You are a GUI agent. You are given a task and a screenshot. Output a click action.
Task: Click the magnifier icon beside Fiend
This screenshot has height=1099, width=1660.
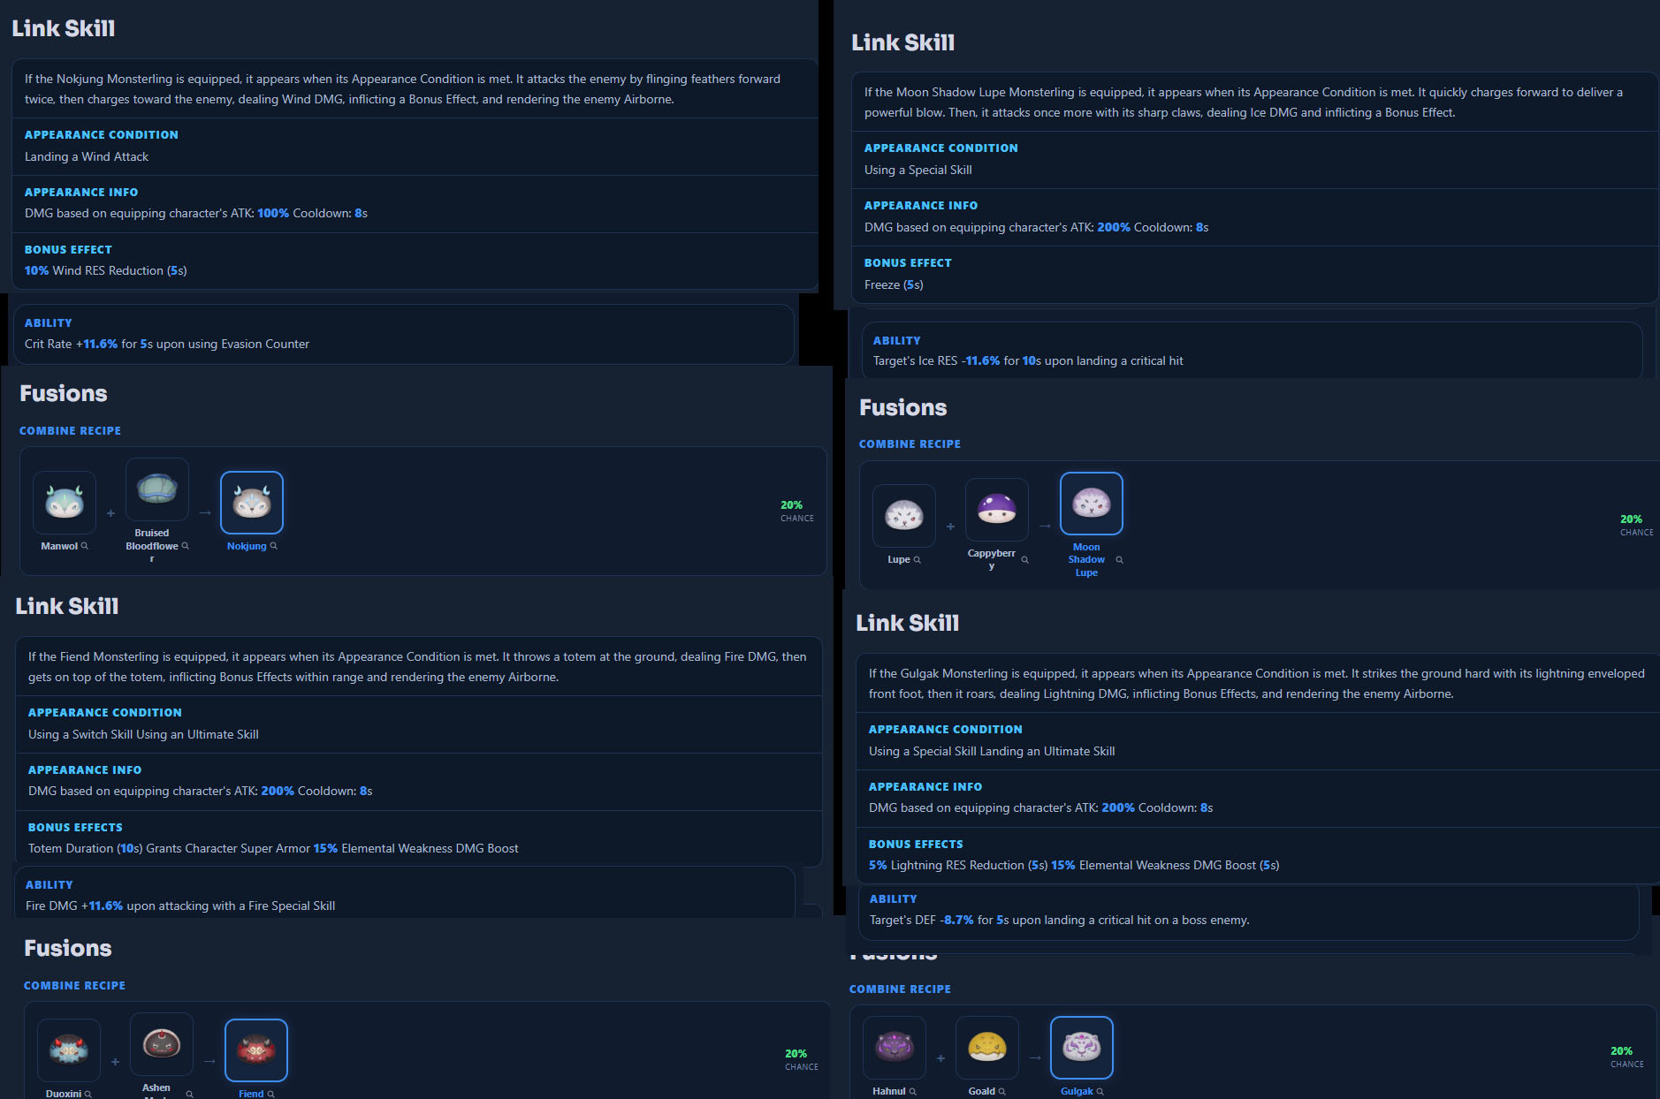click(271, 1094)
